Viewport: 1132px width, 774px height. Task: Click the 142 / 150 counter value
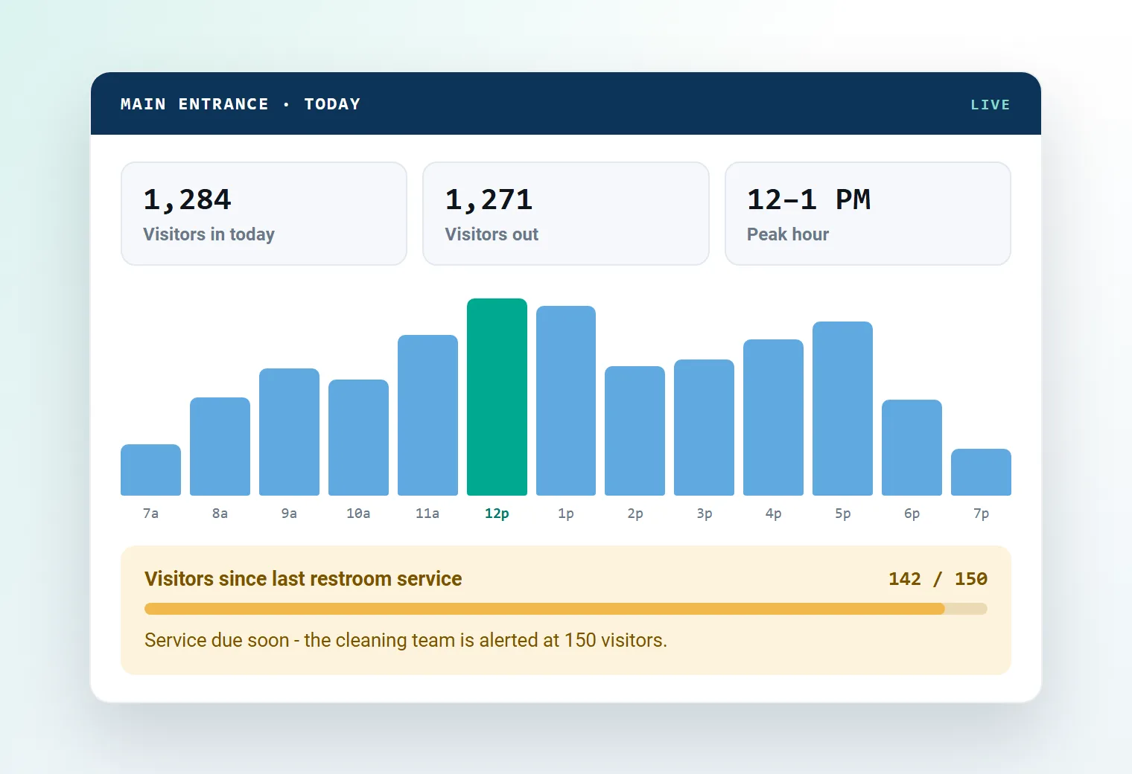(x=938, y=579)
